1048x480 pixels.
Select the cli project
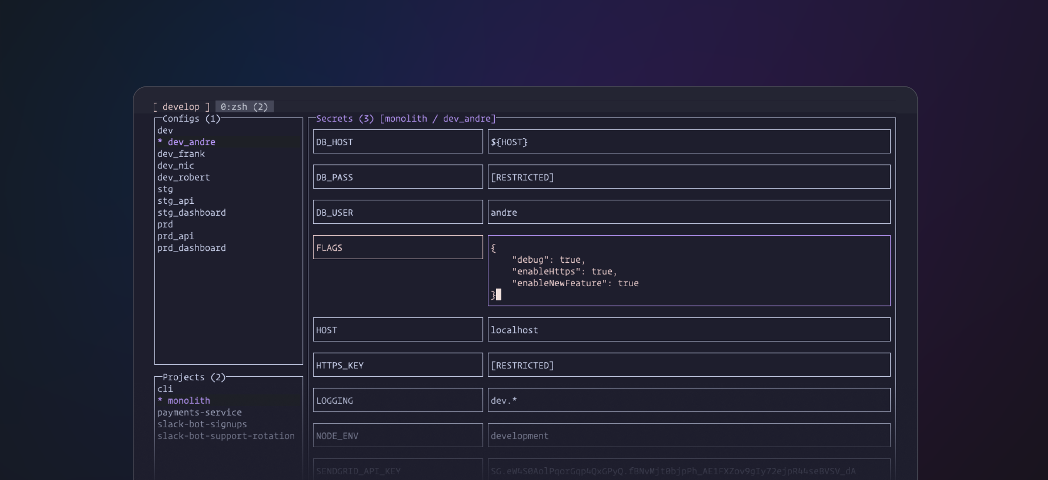tap(165, 389)
